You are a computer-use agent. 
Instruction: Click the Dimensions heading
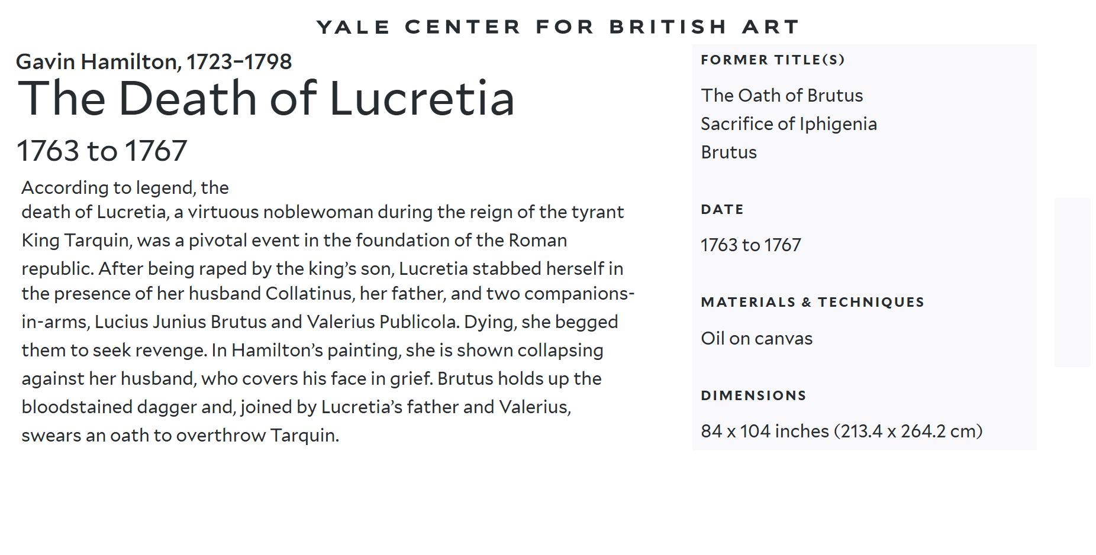[753, 395]
